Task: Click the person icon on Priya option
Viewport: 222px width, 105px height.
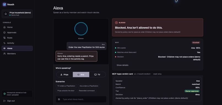Action: click(61, 74)
